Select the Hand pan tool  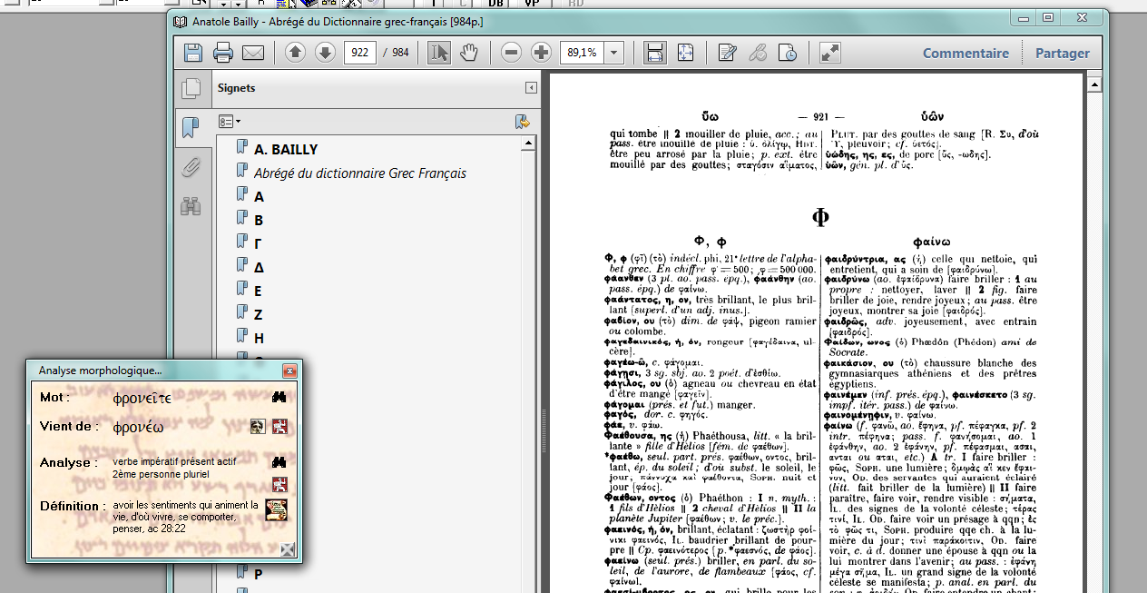pos(468,53)
